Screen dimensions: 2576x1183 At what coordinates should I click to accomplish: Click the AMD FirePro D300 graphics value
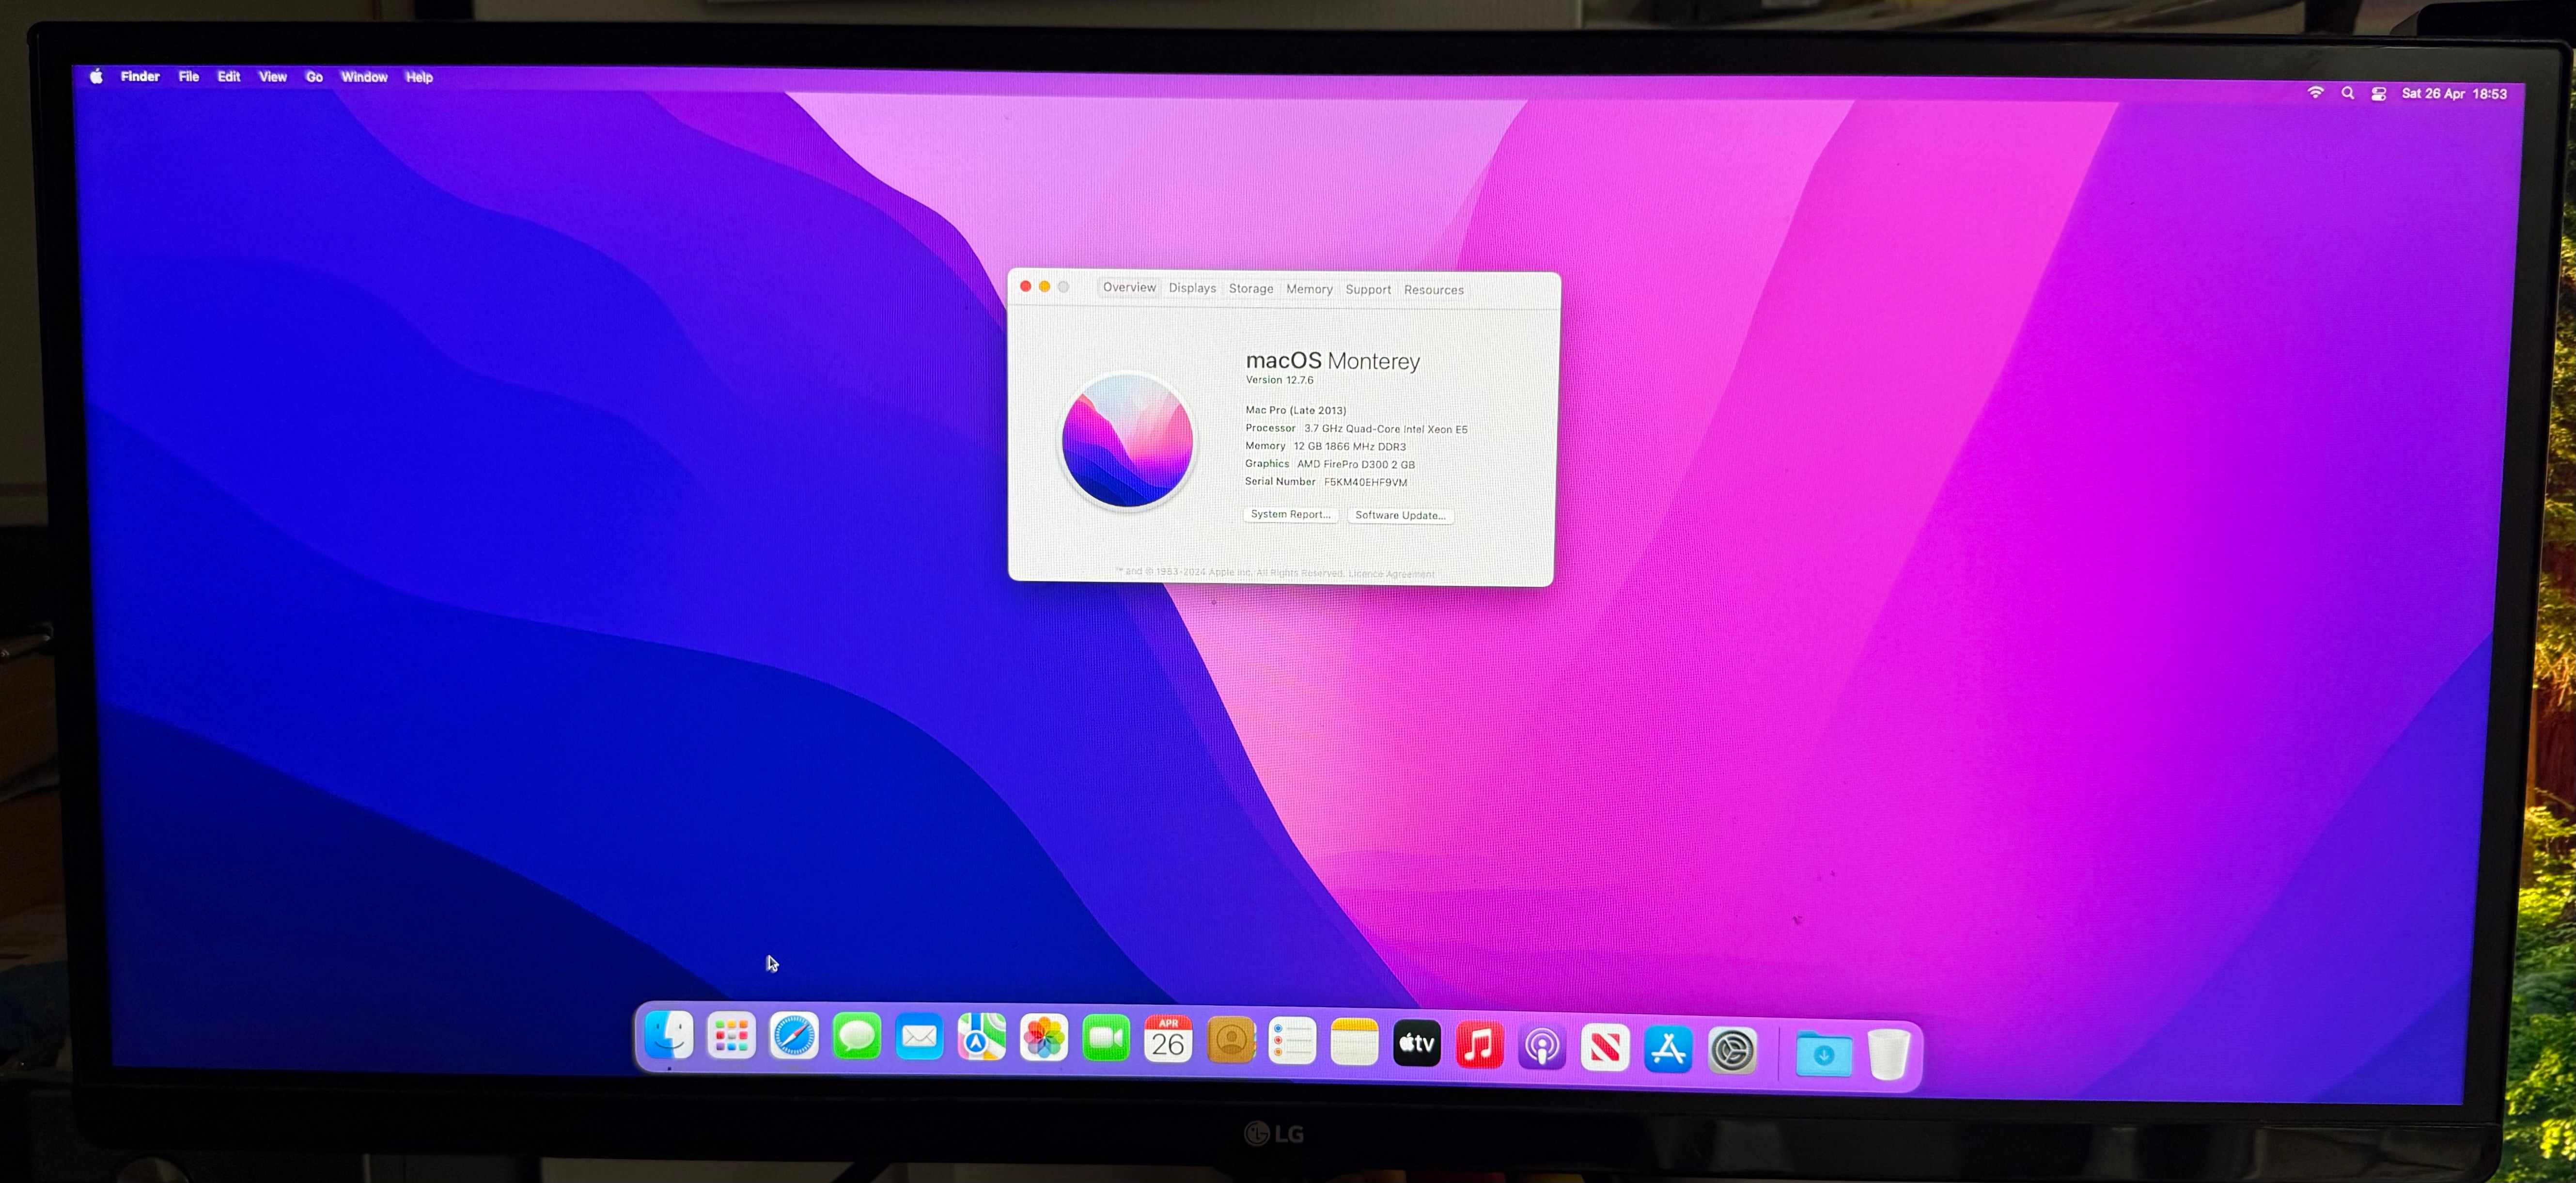click(x=1355, y=464)
